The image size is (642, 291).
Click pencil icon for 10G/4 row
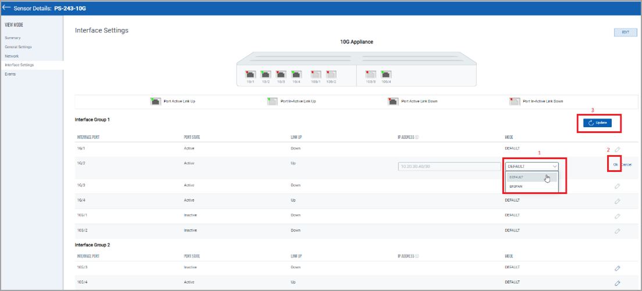(x=617, y=283)
